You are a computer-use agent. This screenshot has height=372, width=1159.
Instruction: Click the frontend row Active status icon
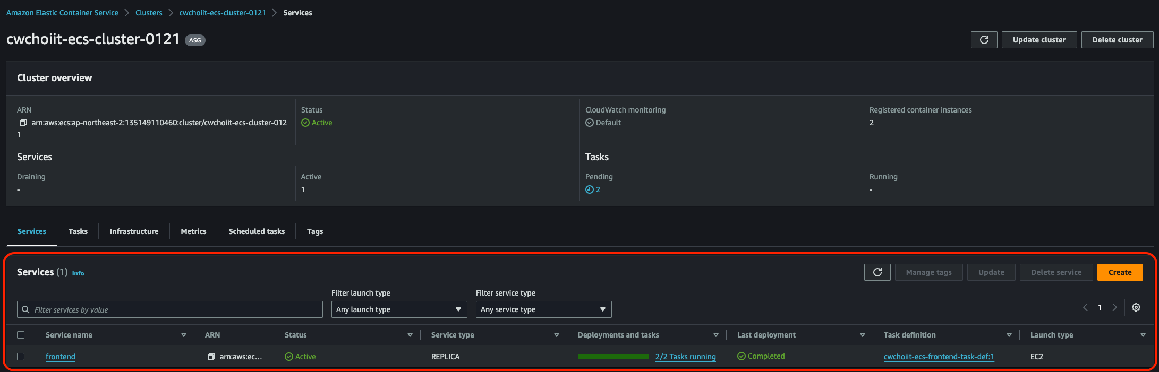pyautogui.click(x=288, y=357)
